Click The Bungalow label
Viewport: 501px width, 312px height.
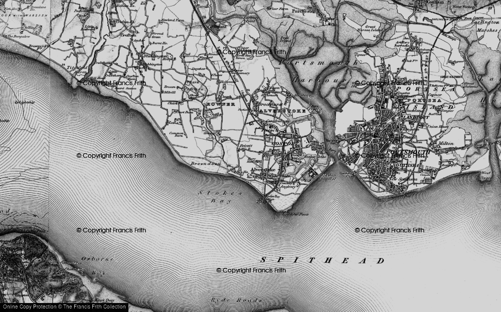[19, 37]
